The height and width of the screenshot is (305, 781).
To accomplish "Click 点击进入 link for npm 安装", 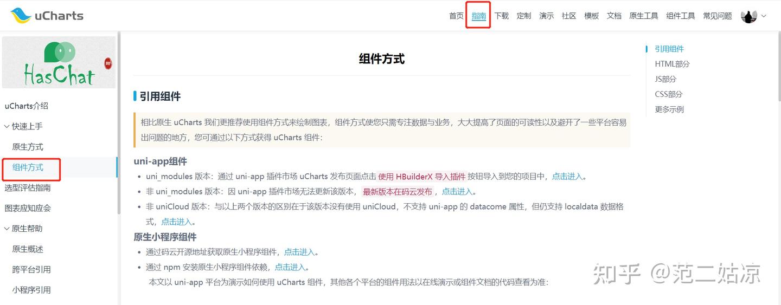I will pos(290,267).
